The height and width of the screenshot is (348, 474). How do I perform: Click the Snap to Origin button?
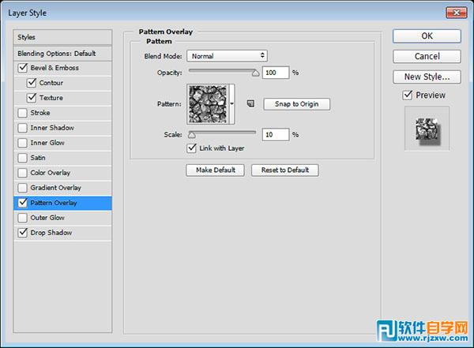[x=296, y=104]
